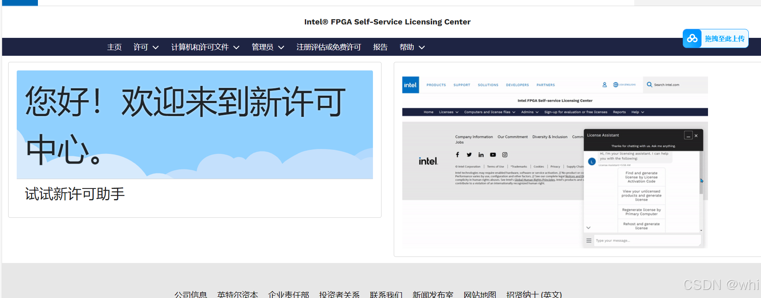This screenshot has height=298, width=761.
Task: Open the 招贤纳士 (英文) footer link
Action: [x=534, y=294]
